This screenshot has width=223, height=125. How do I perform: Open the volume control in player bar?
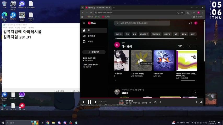196,102
